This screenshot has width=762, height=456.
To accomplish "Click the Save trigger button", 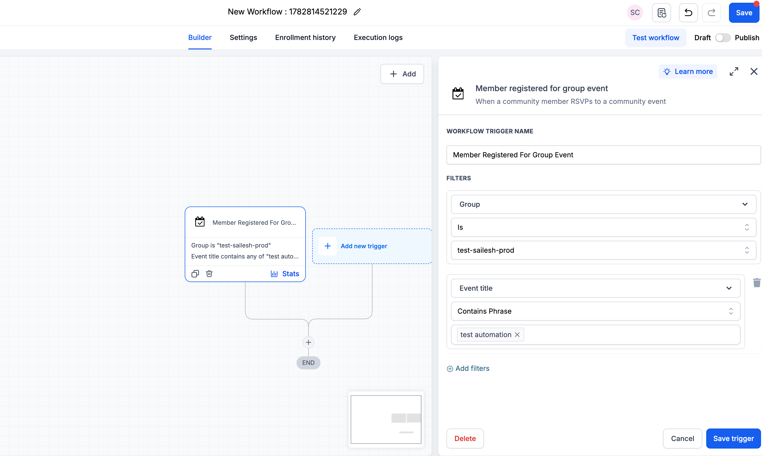I will tap(733, 439).
